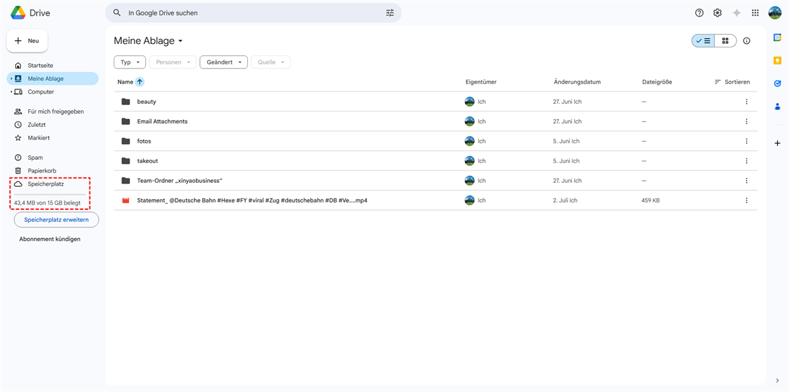Image resolution: width=789 pixels, height=392 pixels.
Task: Click the 459 KB file size cell
Action: click(x=651, y=201)
